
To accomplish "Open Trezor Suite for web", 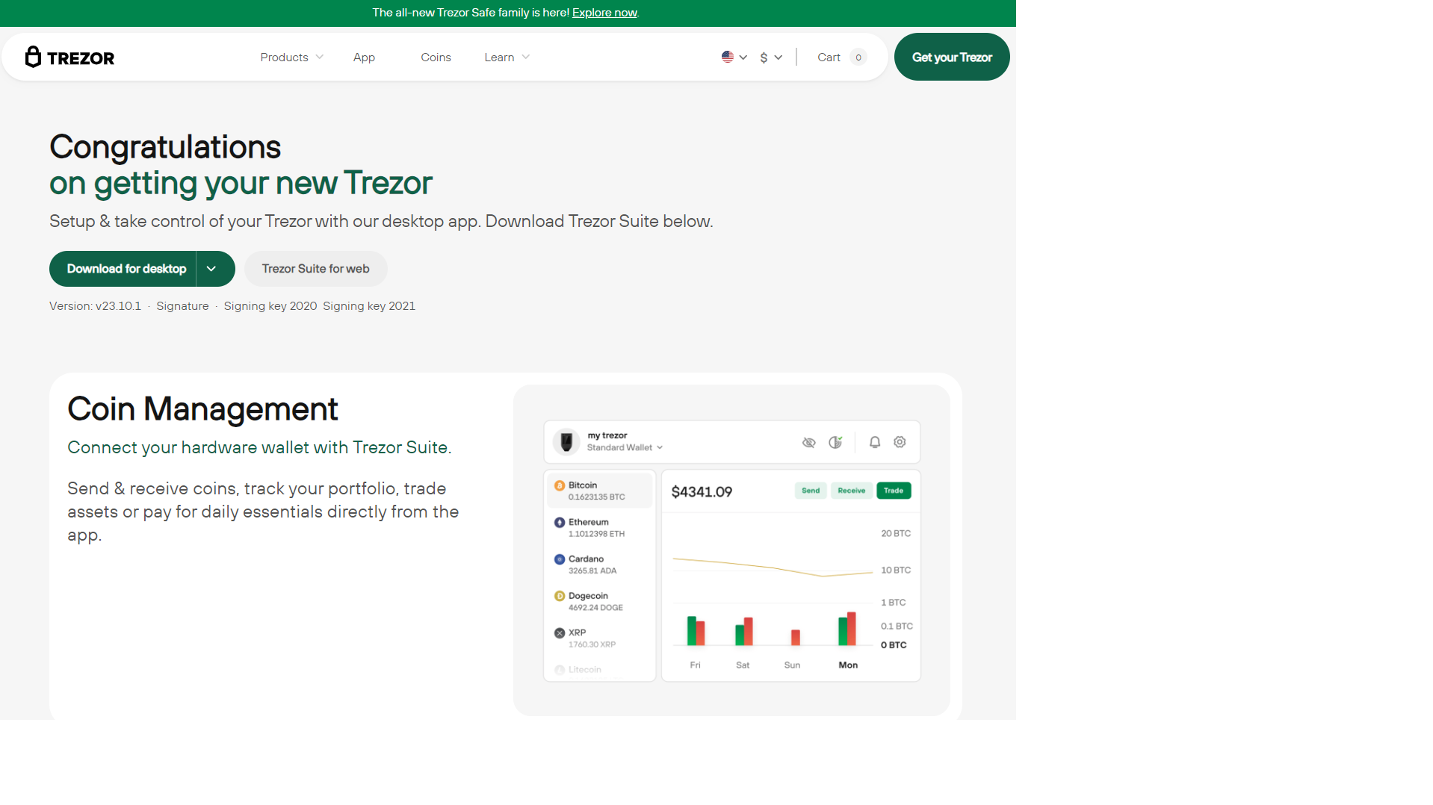I will (315, 269).
